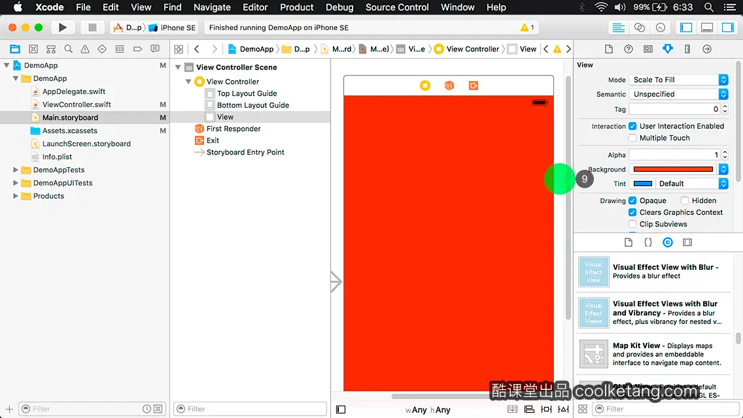Screen dimensions: 743x418
Task: Show the Media library
Action: pyautogui.click(x=687, y=242)
